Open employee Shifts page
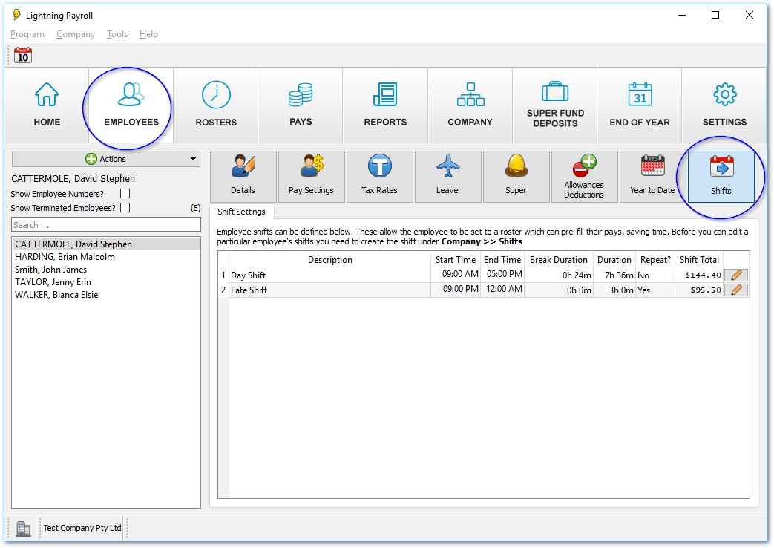 721,177
